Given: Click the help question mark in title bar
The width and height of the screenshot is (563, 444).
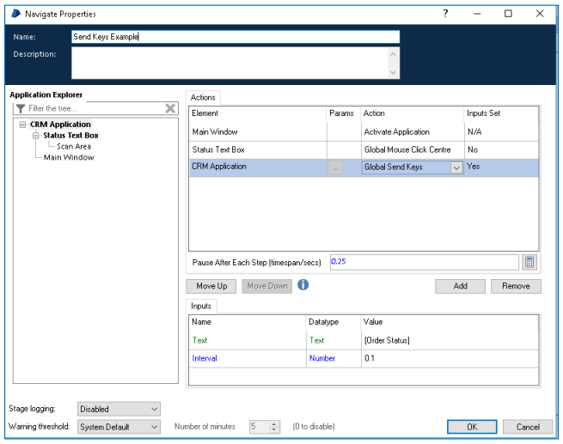Looking at the screenshot, I should pyautogui.click(x=445, y=14).
